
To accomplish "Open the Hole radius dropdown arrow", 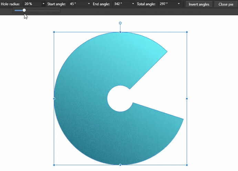I will (43, 4).
